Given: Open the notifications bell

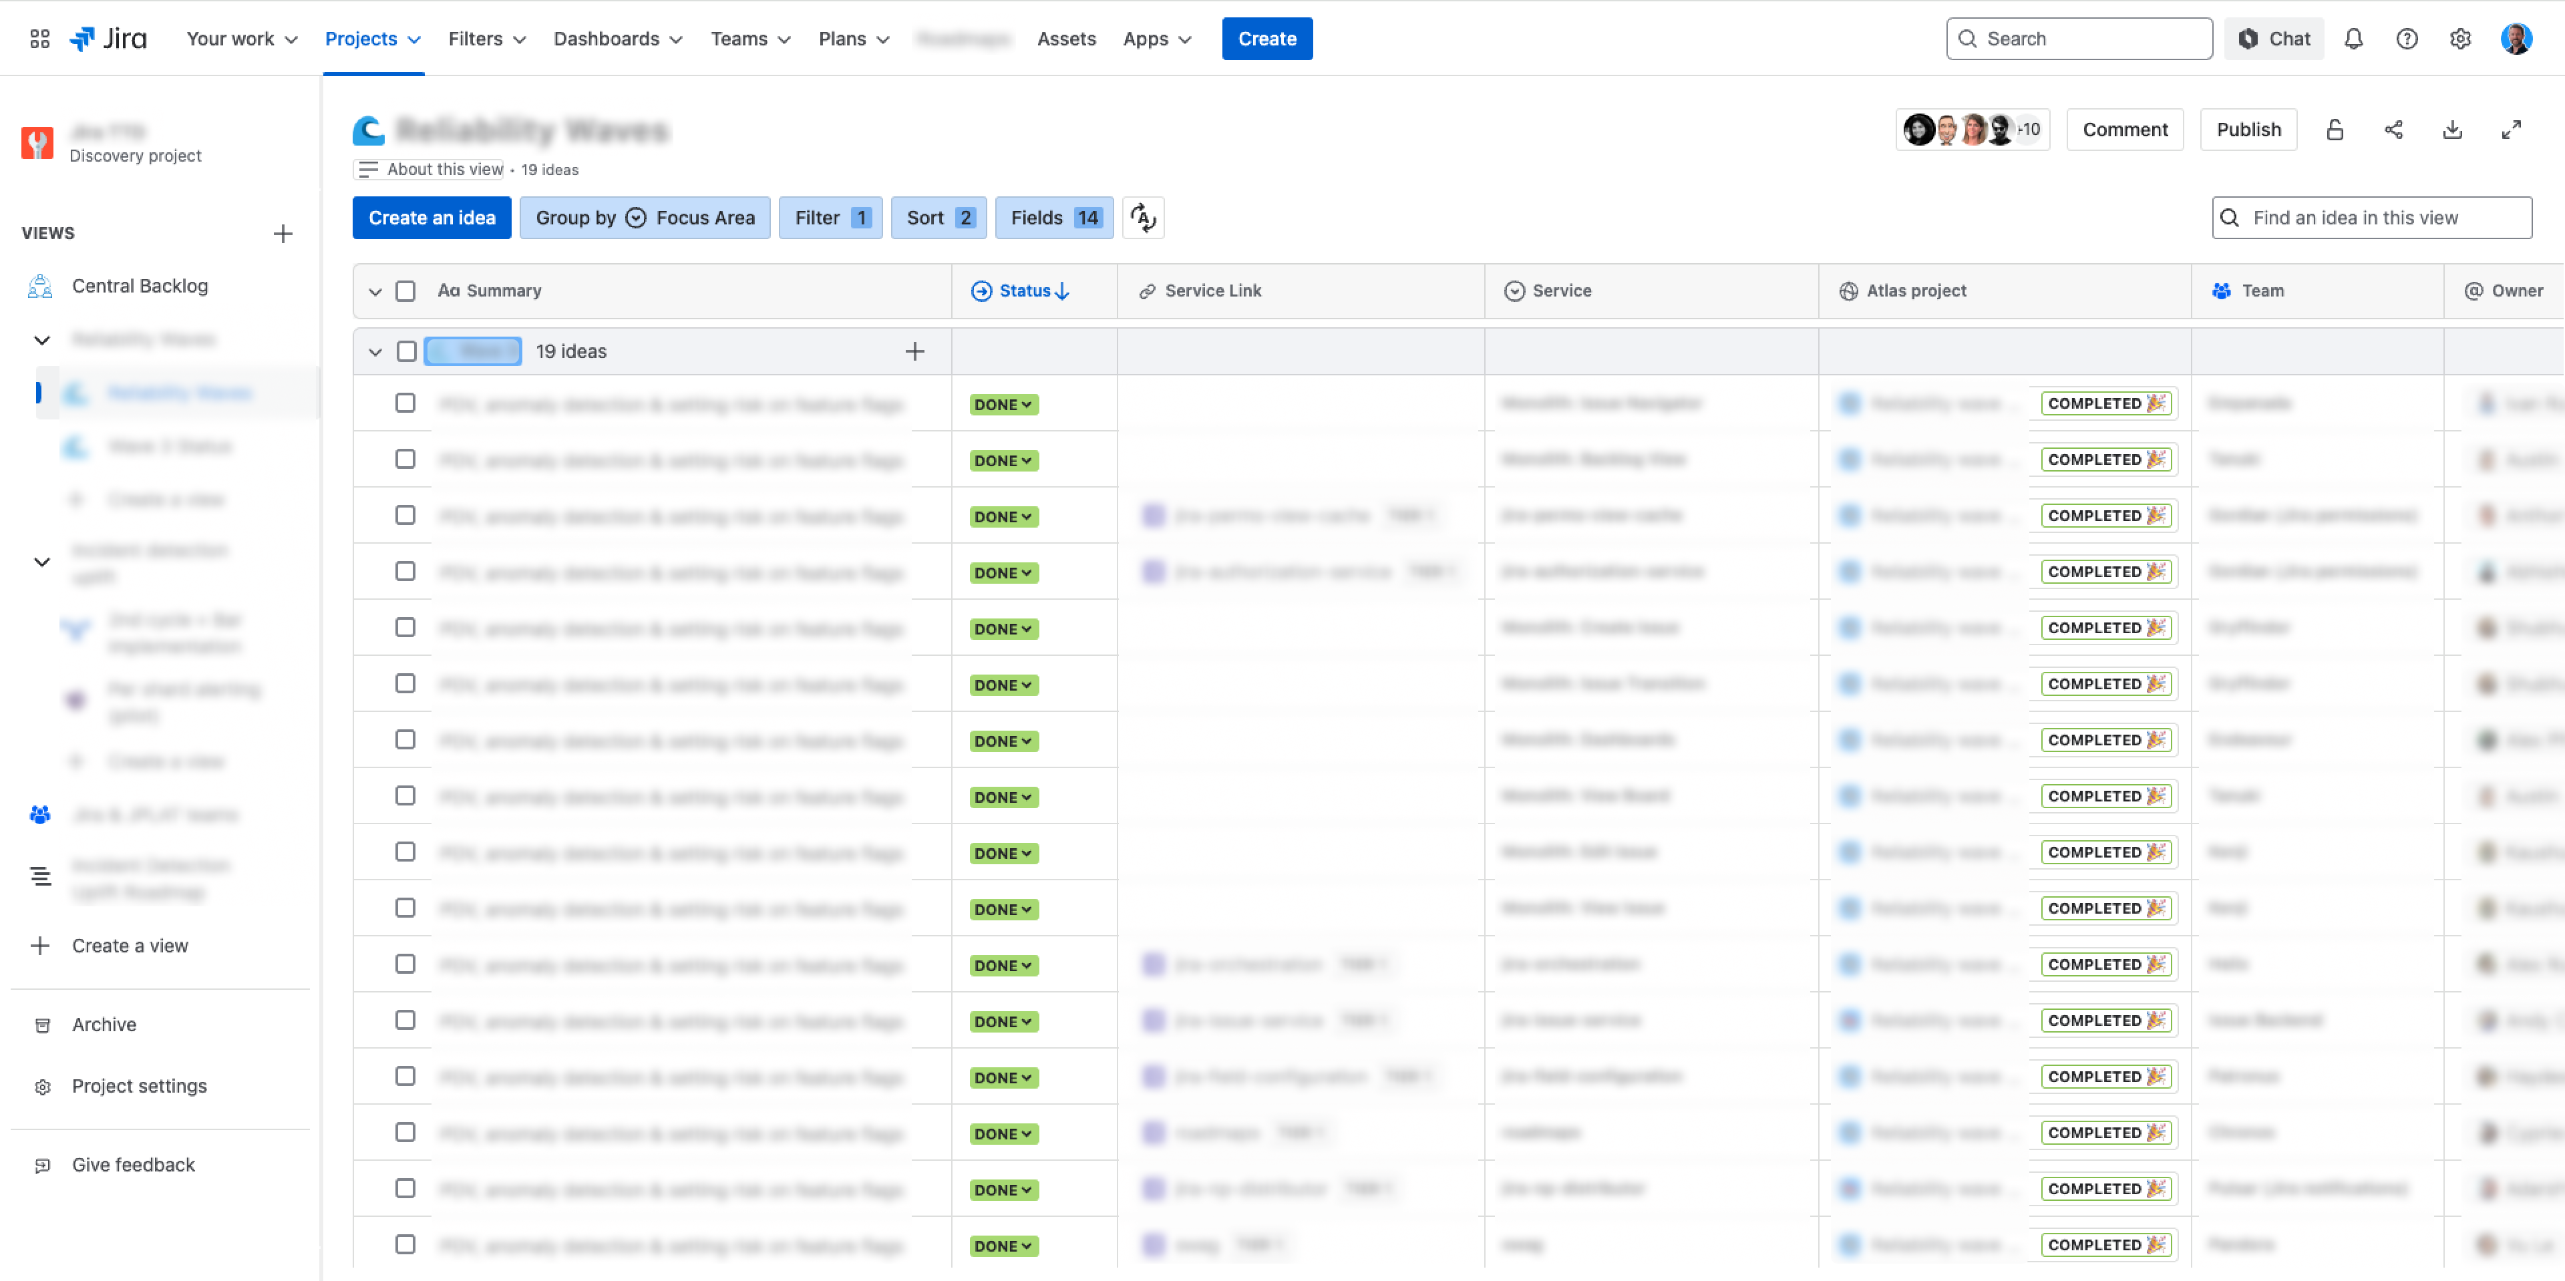Looking at the screenshot, I should point(2353,39).
